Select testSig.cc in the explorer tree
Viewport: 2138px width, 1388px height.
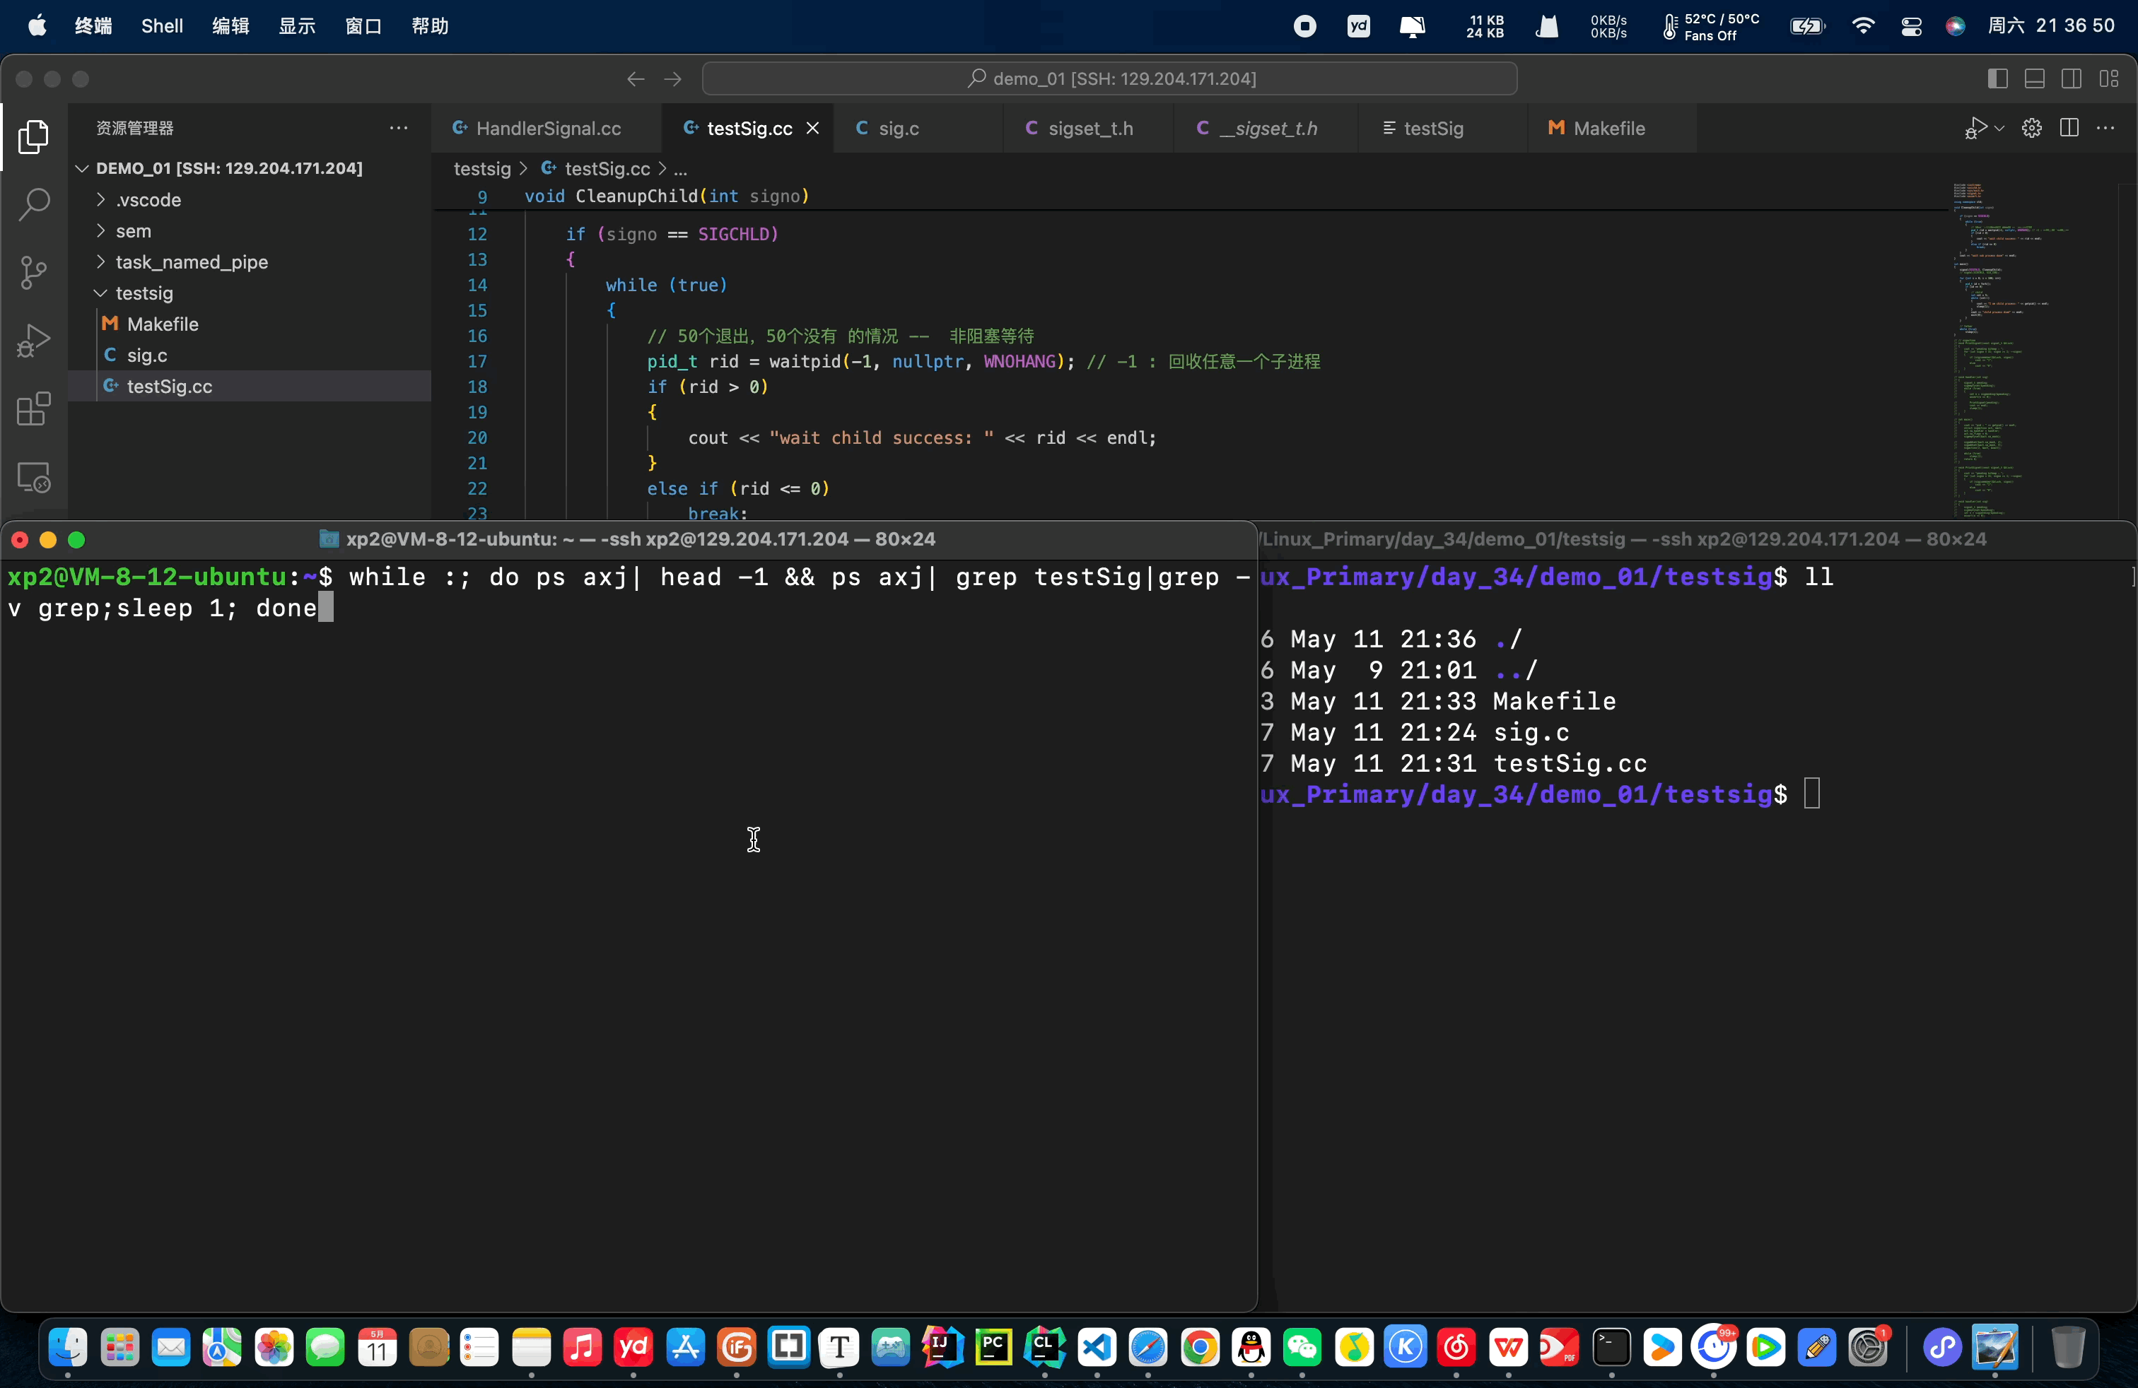point(250,386)
